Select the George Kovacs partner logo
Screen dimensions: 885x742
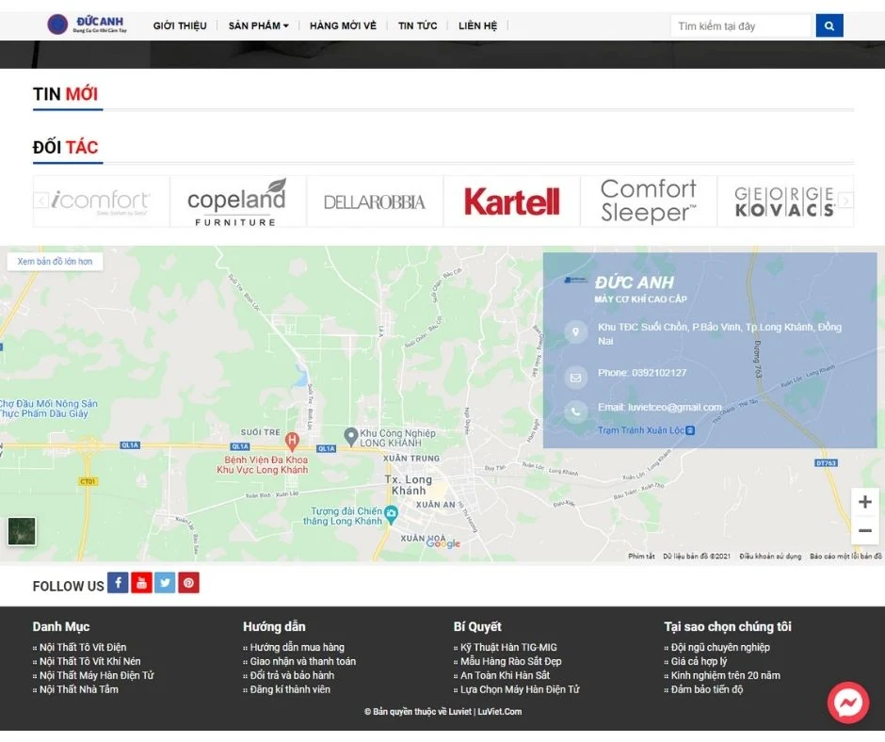784,201
